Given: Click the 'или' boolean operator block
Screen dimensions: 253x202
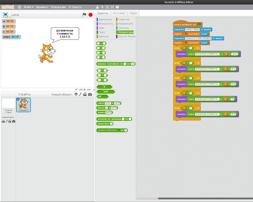Looking at the screenshot, I should click(105, 92).
